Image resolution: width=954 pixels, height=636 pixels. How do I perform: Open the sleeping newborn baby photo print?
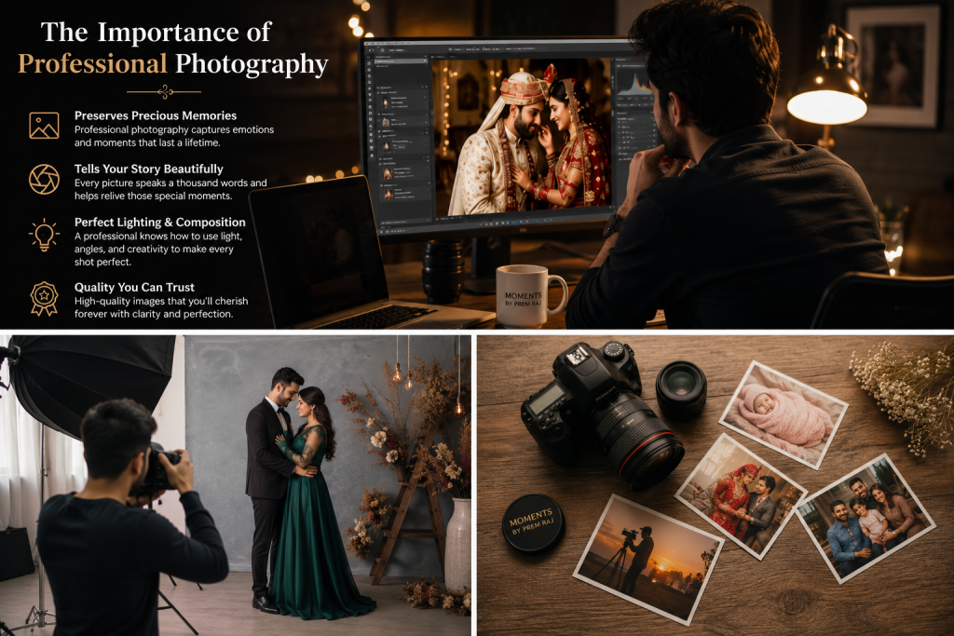point(783,414)
